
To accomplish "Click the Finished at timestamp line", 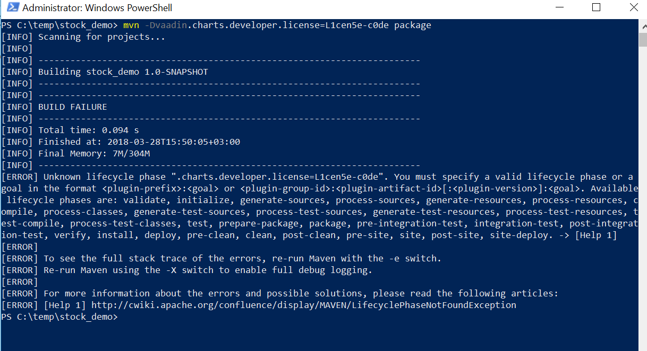I will (x=121, y=142).
